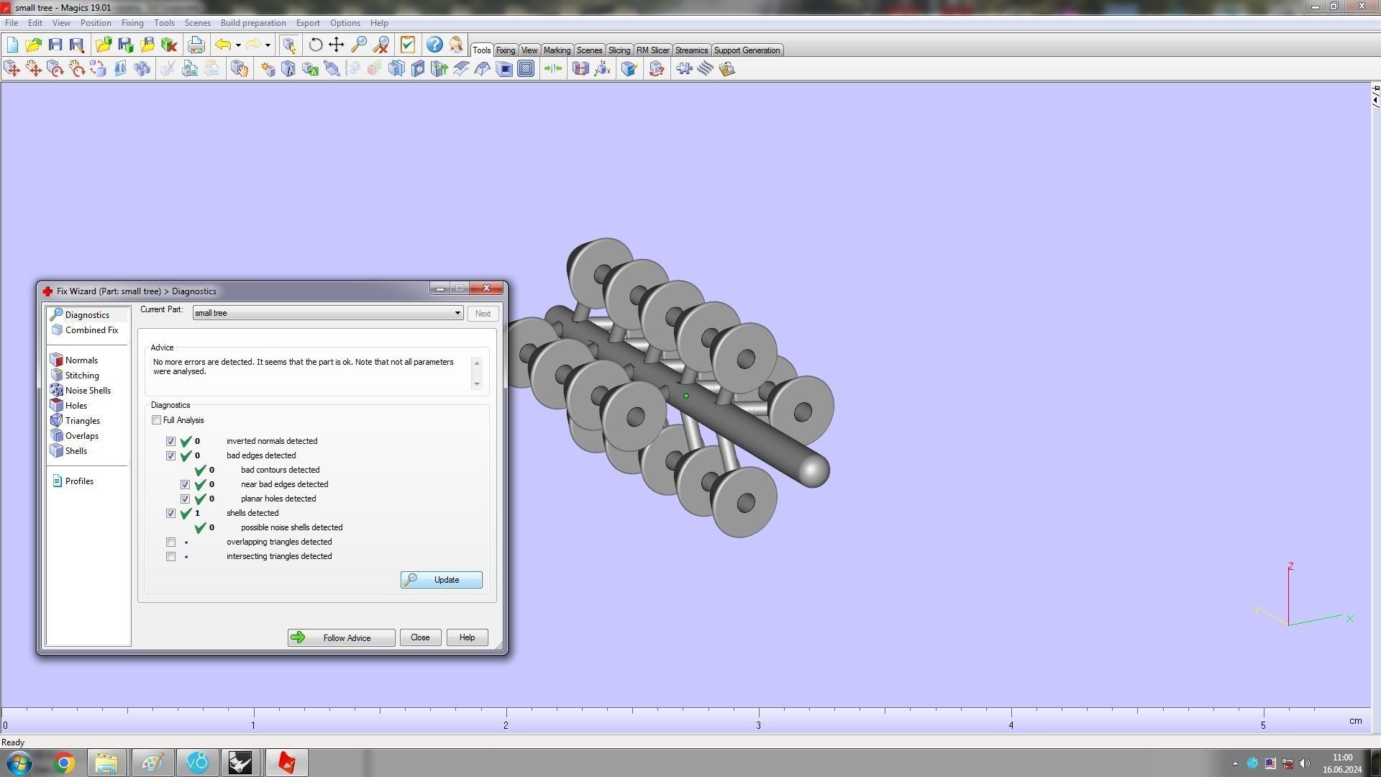This screenshot has width=1381, height=777.
Task: Select Normals in wizard sidebar
Action: [74, 360]
